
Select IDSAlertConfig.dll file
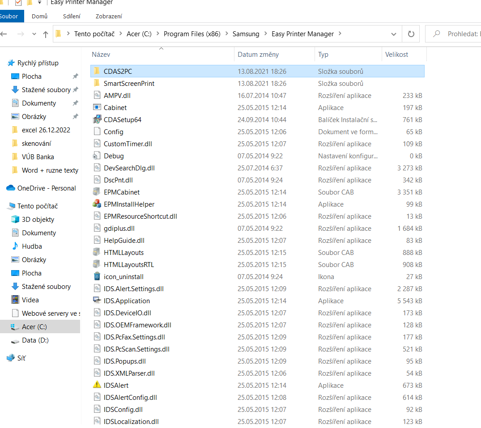click(x=130, y=398)
